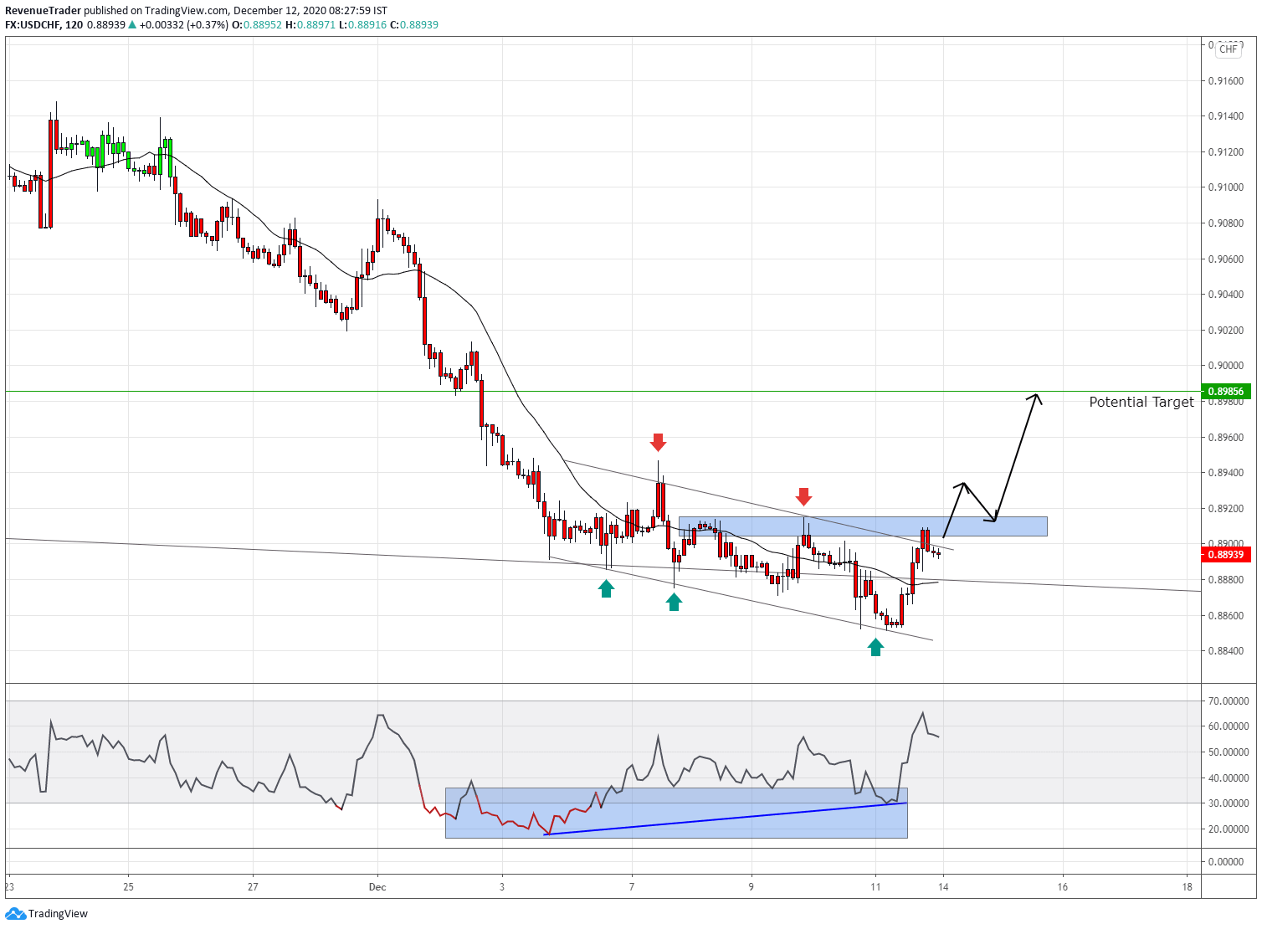Select the blue resistance zone rectangle on price chart

(863, 526)
